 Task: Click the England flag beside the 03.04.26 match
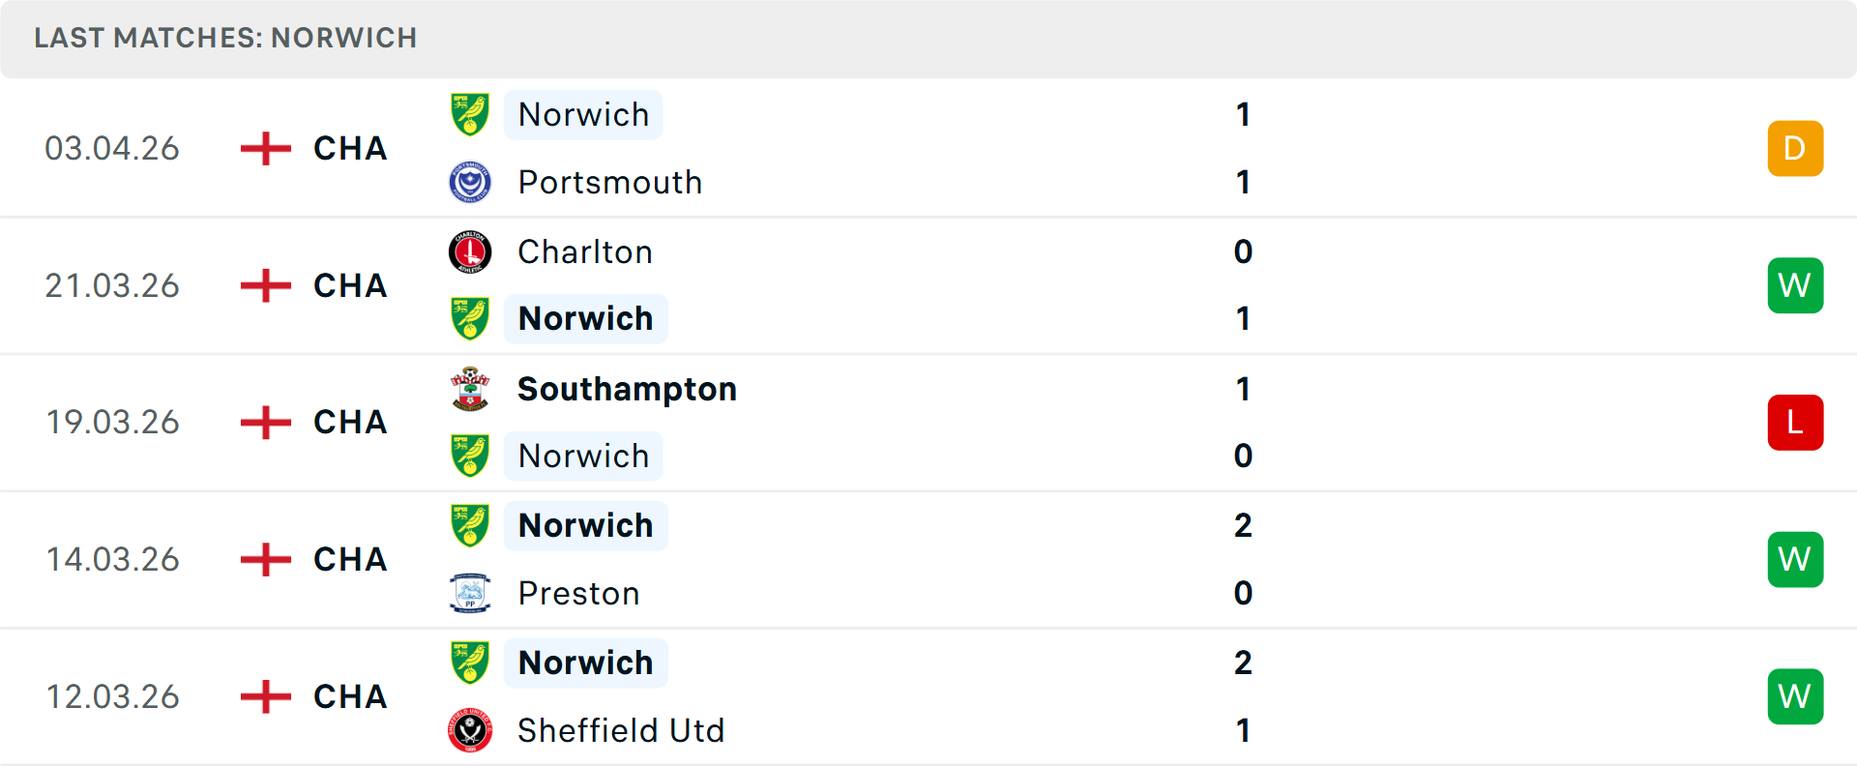click(263, 148)
